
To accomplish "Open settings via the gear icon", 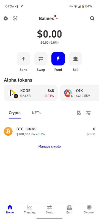I will (6, 18).
